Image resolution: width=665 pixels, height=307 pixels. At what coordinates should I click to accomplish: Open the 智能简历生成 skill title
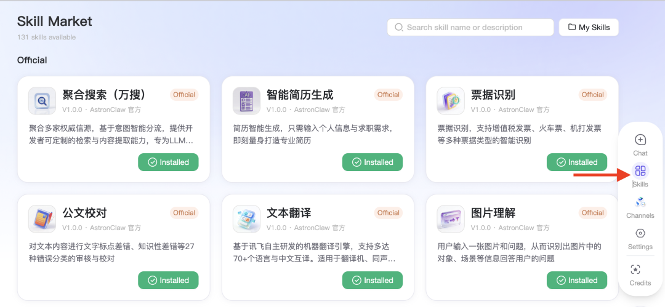click(300, 95)
